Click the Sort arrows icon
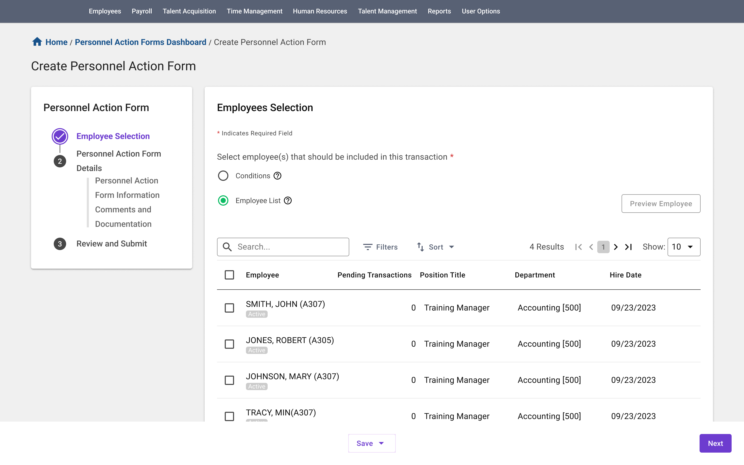Screen dimensions: 744x465 click(x=420, y=247)
